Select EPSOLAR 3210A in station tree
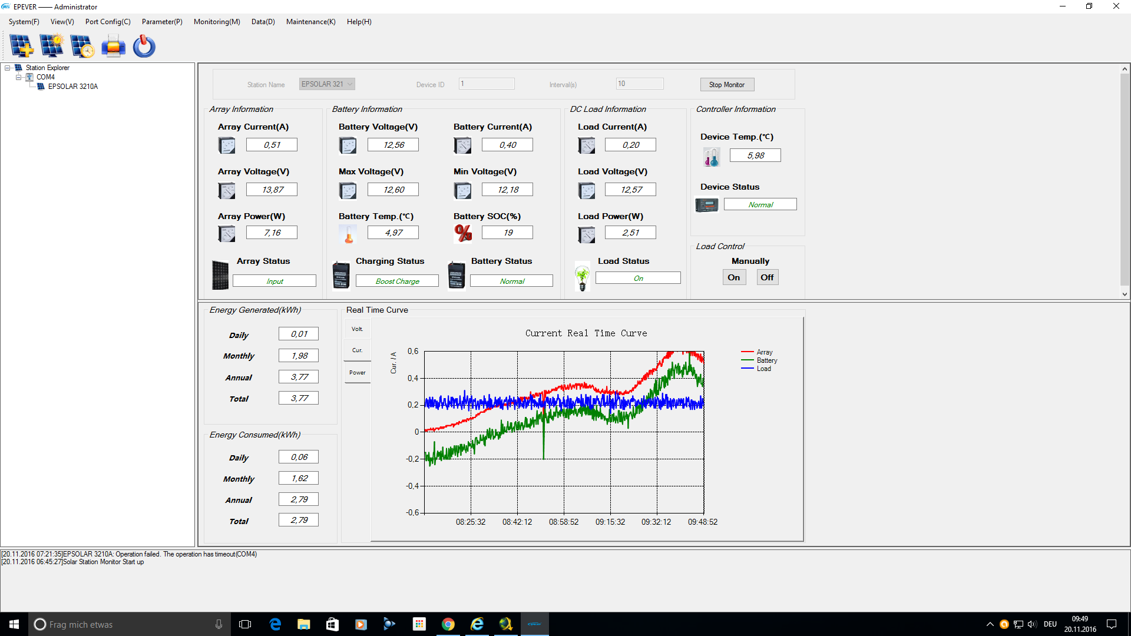1131x636 pixels. (72, 87)
